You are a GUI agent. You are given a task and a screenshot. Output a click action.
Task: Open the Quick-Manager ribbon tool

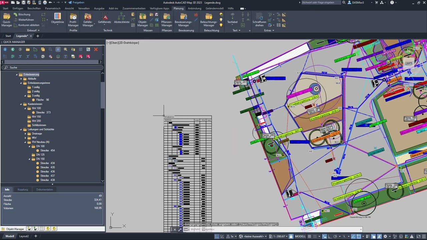(x=7, y=20)
